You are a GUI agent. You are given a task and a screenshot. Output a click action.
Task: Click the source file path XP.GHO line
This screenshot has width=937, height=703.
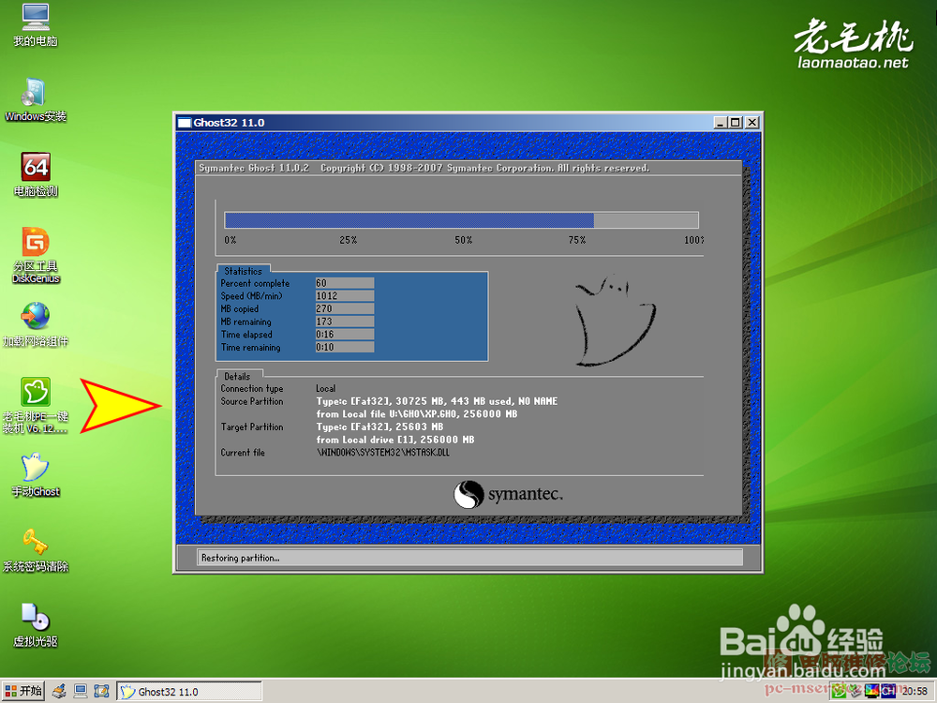pyautogui.click(x=417, y=413)
